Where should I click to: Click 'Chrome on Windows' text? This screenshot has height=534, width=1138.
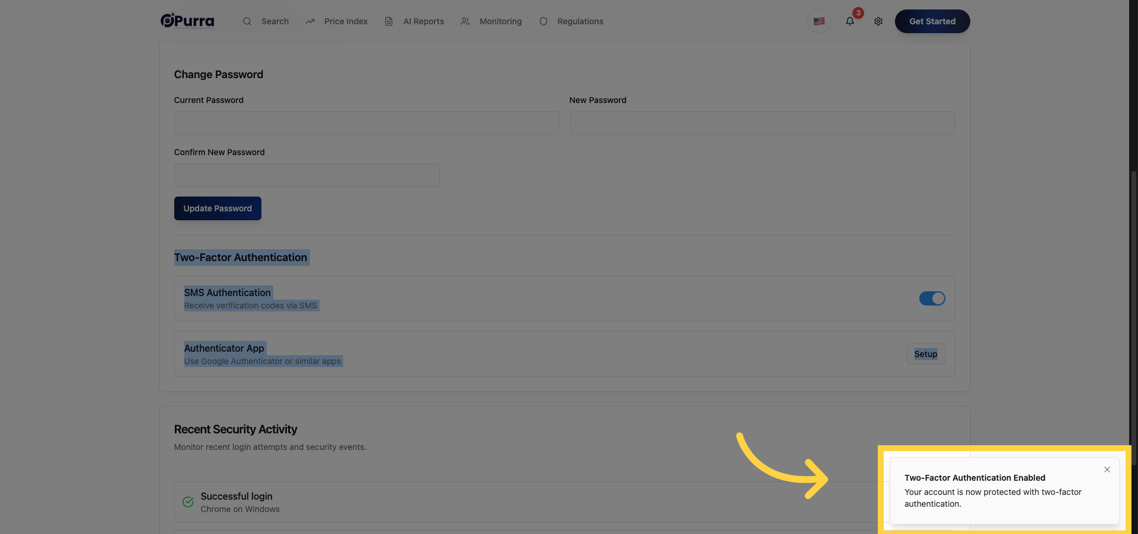pyautogui.click(x=240, y=509)
